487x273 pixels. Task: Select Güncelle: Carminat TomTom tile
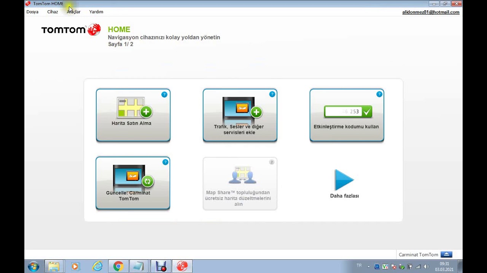pos(133,183)
